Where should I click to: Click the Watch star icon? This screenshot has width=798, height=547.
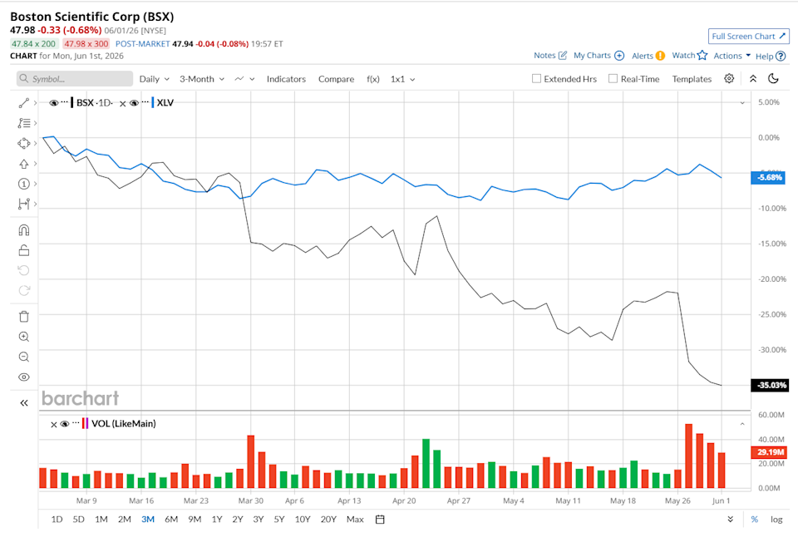(702, 55)
